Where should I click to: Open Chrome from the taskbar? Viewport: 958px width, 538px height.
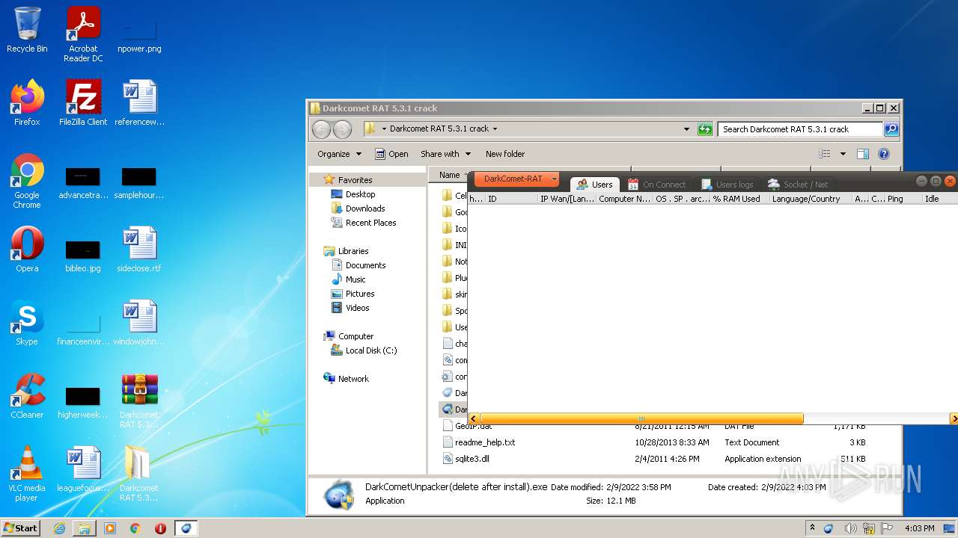135,528
